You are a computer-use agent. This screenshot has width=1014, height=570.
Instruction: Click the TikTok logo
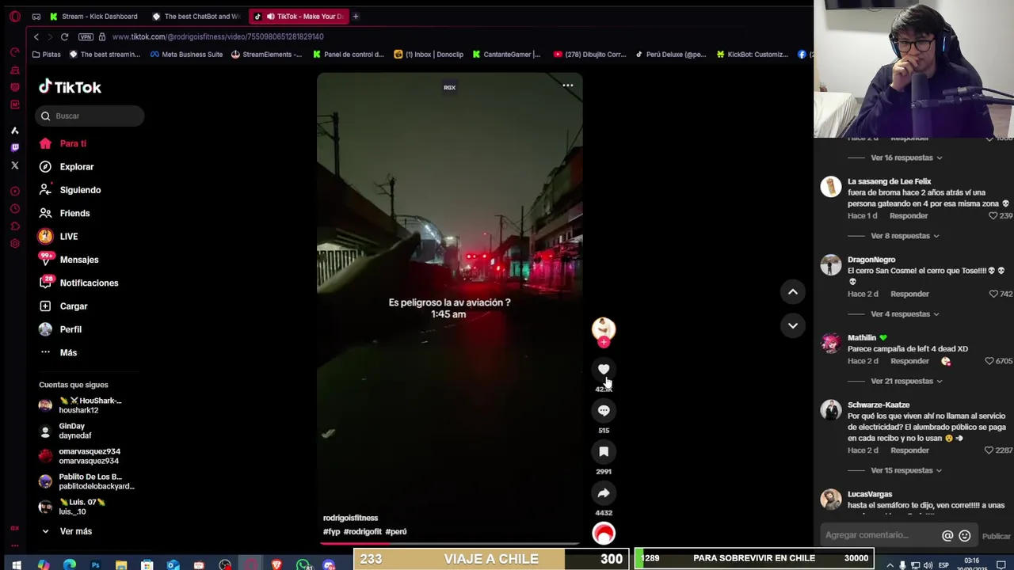(70, 87)
